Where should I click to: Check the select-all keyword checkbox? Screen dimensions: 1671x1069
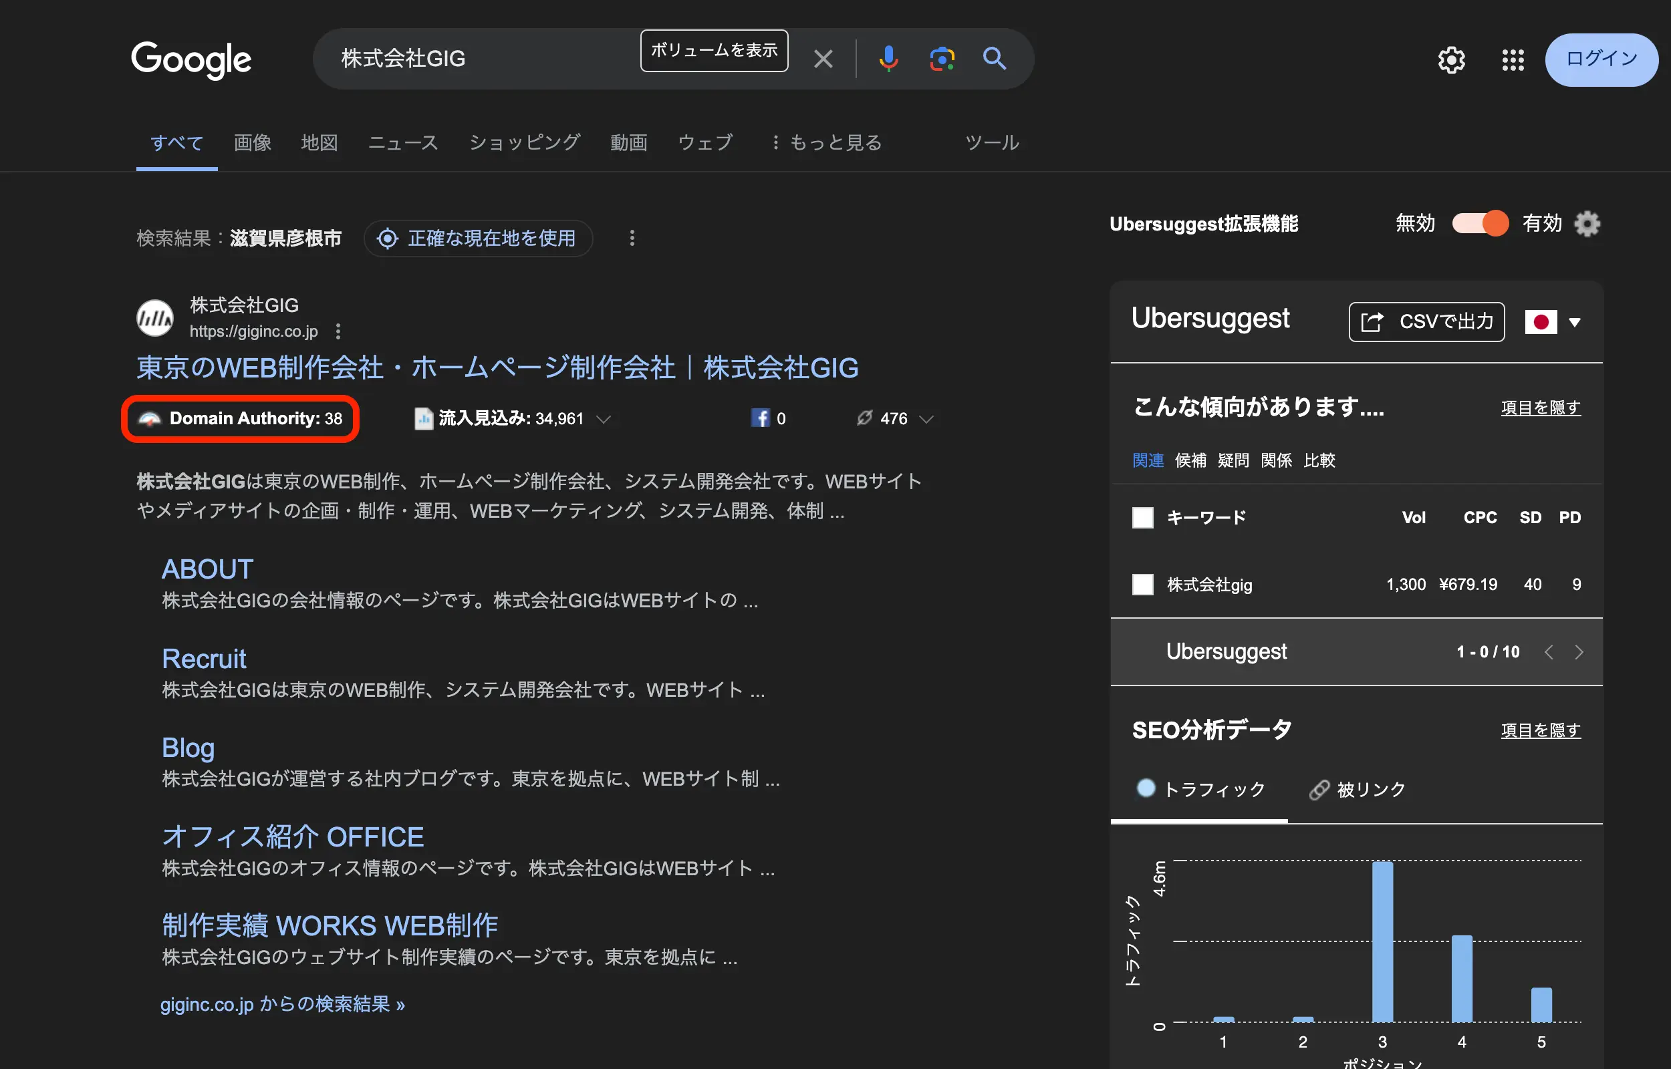pyautogui.click(x=1142, y=517)
